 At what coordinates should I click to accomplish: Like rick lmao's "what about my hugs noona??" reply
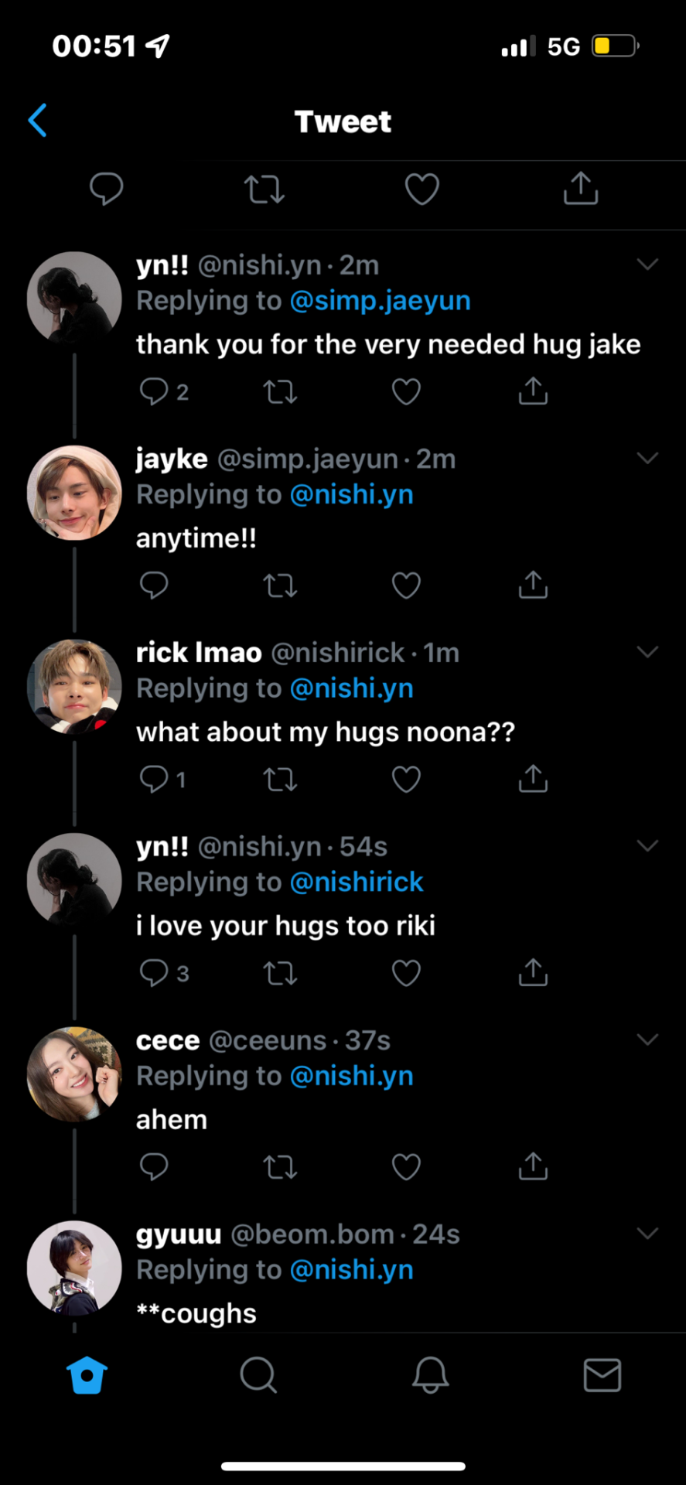(406, 780)
